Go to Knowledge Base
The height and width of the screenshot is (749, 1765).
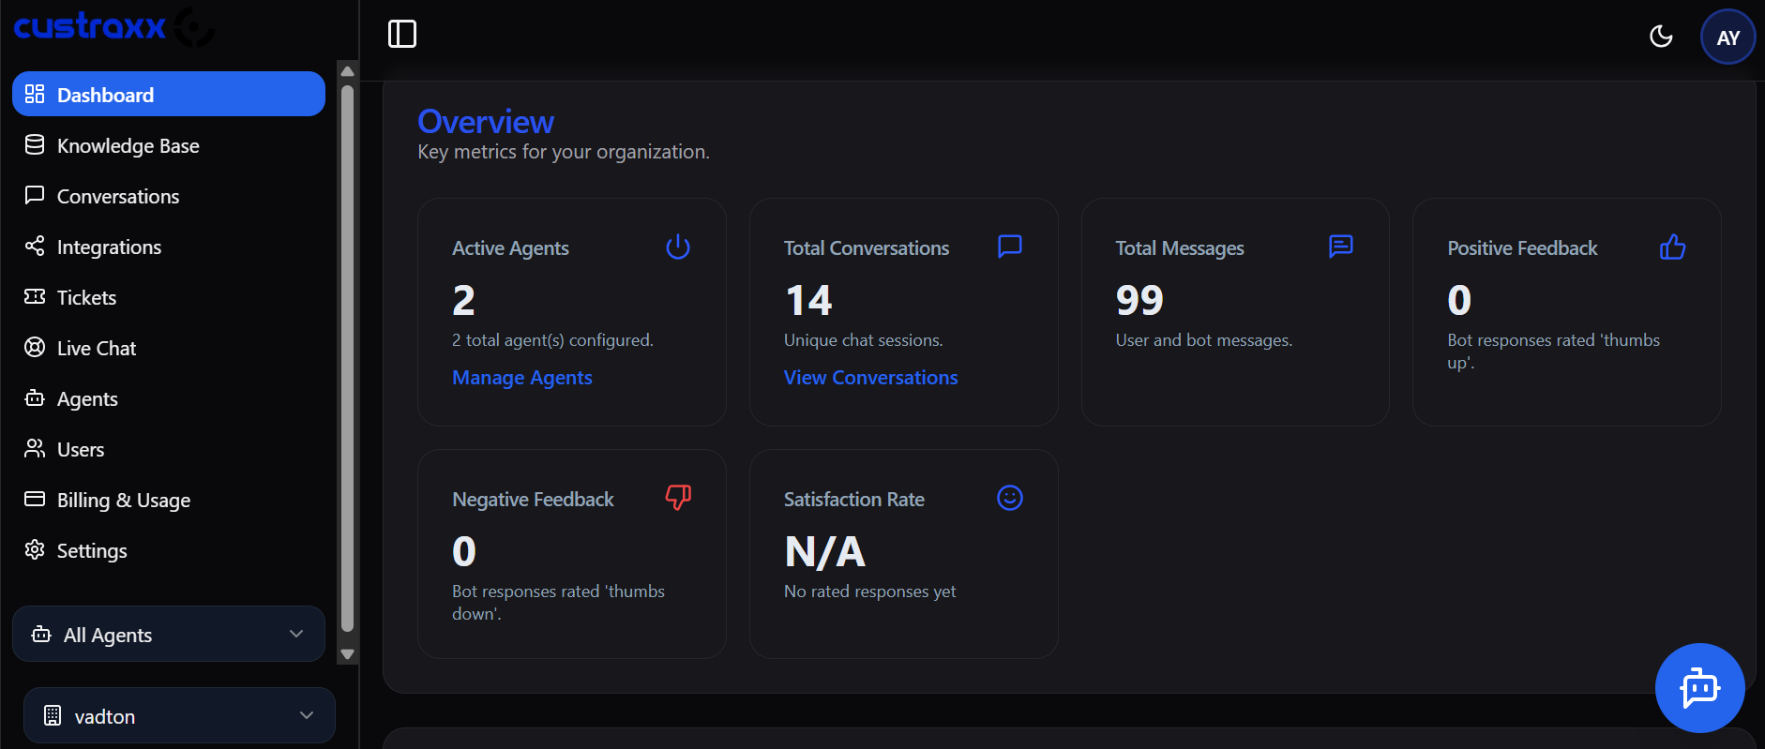point(169,145)
